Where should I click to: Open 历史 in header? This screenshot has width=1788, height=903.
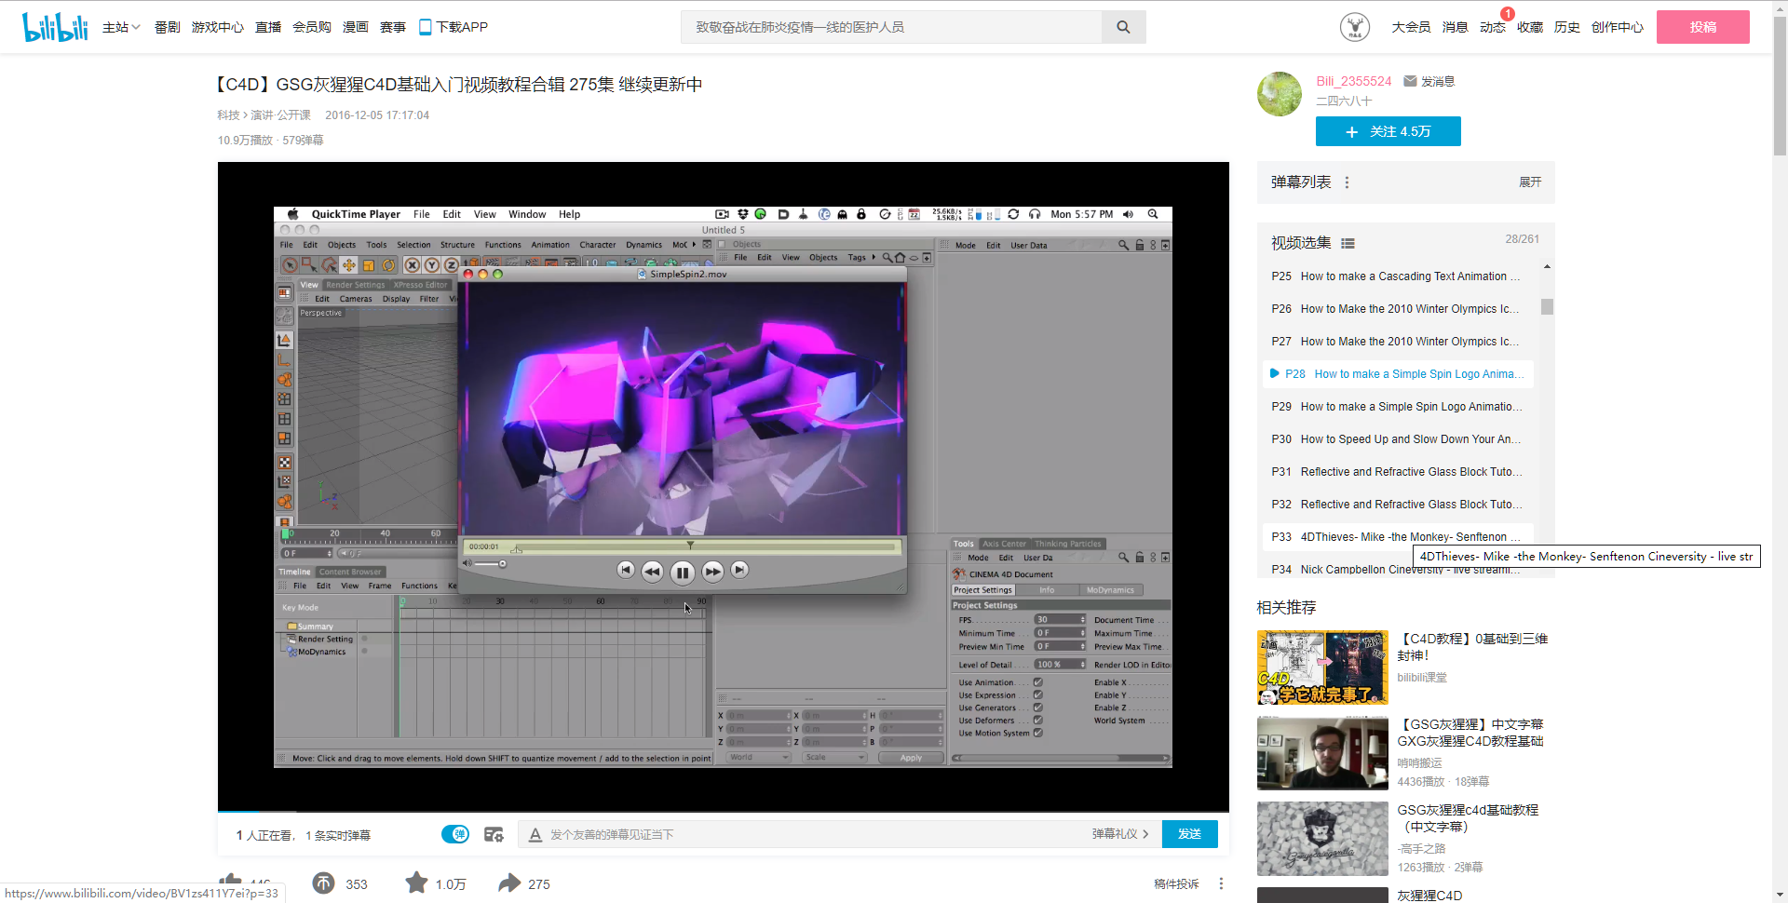point(1566,27)
